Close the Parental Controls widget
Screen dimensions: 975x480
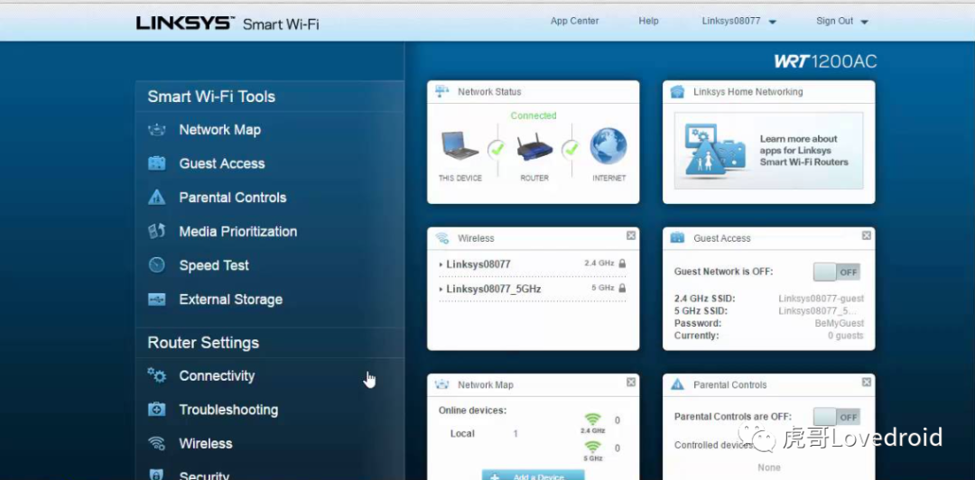tap(866, 383)
